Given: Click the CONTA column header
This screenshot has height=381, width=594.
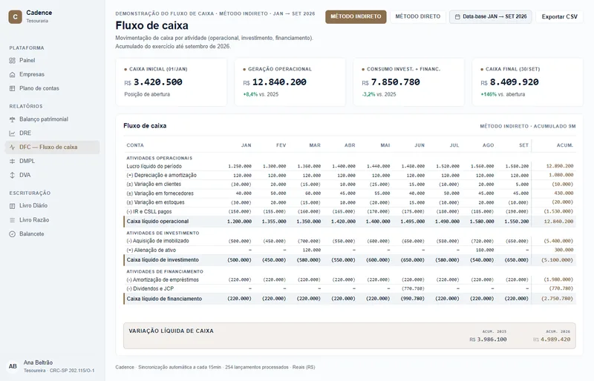Looking at the screenshot, I should pyautogui.click(x=135, y=145).
